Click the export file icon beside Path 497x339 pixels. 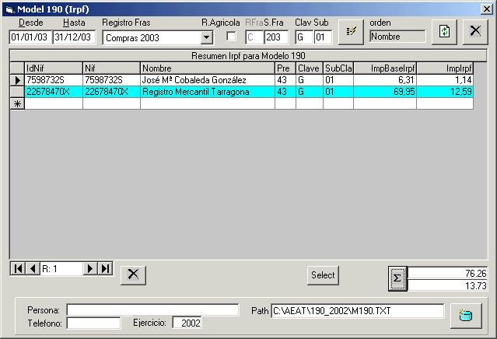pos(465,315)
